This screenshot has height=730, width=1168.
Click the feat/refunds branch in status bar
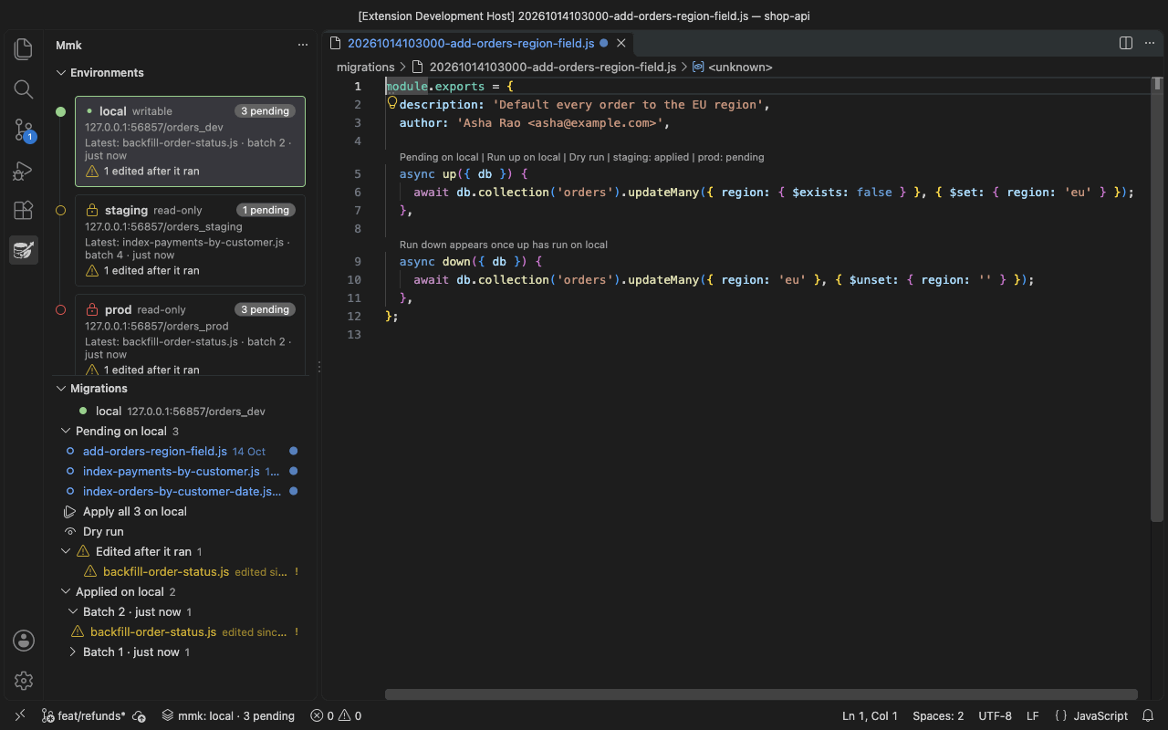click(x=83, y=716)
